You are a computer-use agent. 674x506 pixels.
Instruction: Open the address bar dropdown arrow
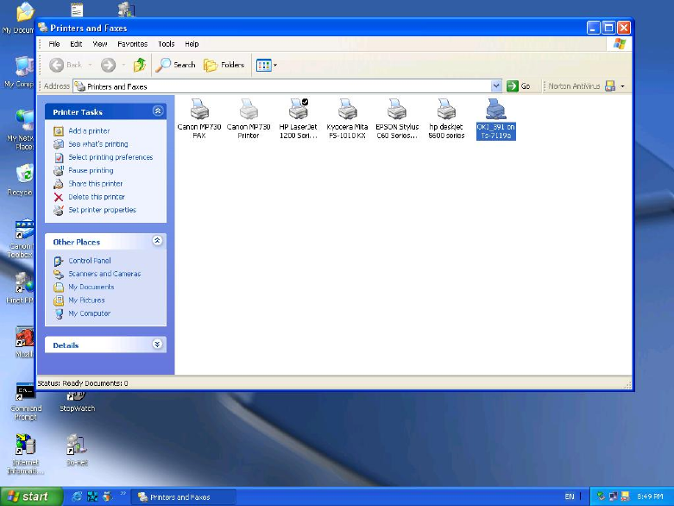(x=496, y=86)
